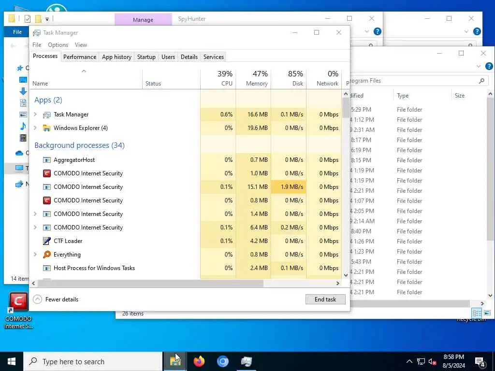This screenshot has width=495, height=371.
Task: Select OneDrive cloud in Explorer navigation pane
Action: click(19, 153)
